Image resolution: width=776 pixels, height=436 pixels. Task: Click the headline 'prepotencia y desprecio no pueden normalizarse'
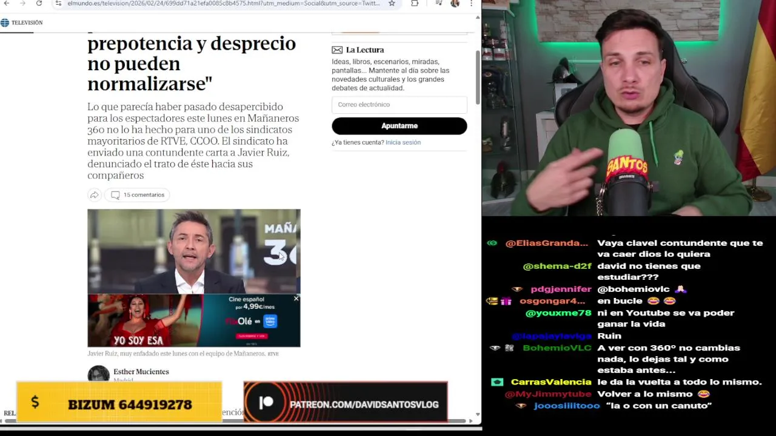[x=192, y=63]
